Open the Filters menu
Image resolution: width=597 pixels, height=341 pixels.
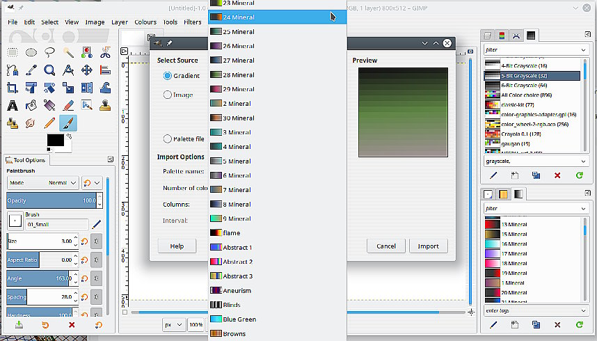193,22
